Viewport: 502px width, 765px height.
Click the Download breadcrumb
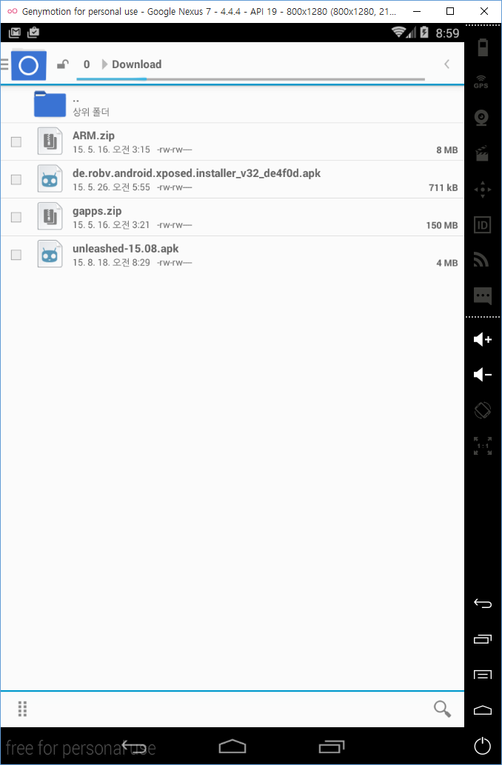coord(136,64)
